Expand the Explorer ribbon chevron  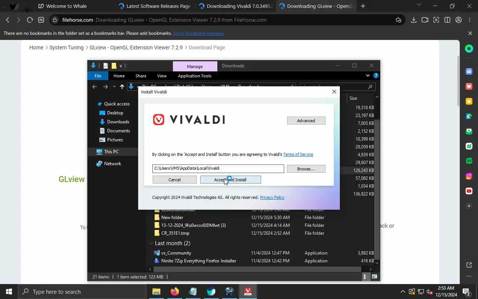tap(368, 76)
